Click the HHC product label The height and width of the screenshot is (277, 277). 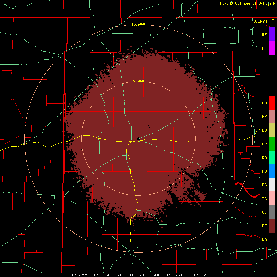click(x=270, y=18)
